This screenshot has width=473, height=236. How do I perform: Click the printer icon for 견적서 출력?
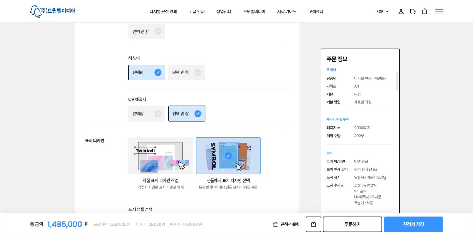[275, 224]
